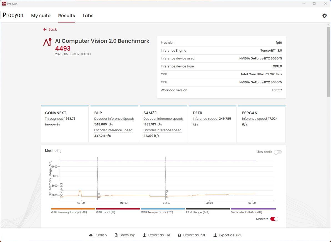This screenshot has height=242, width=331.
Task: Click the Monitoring section heading
Action: [53, 151]
